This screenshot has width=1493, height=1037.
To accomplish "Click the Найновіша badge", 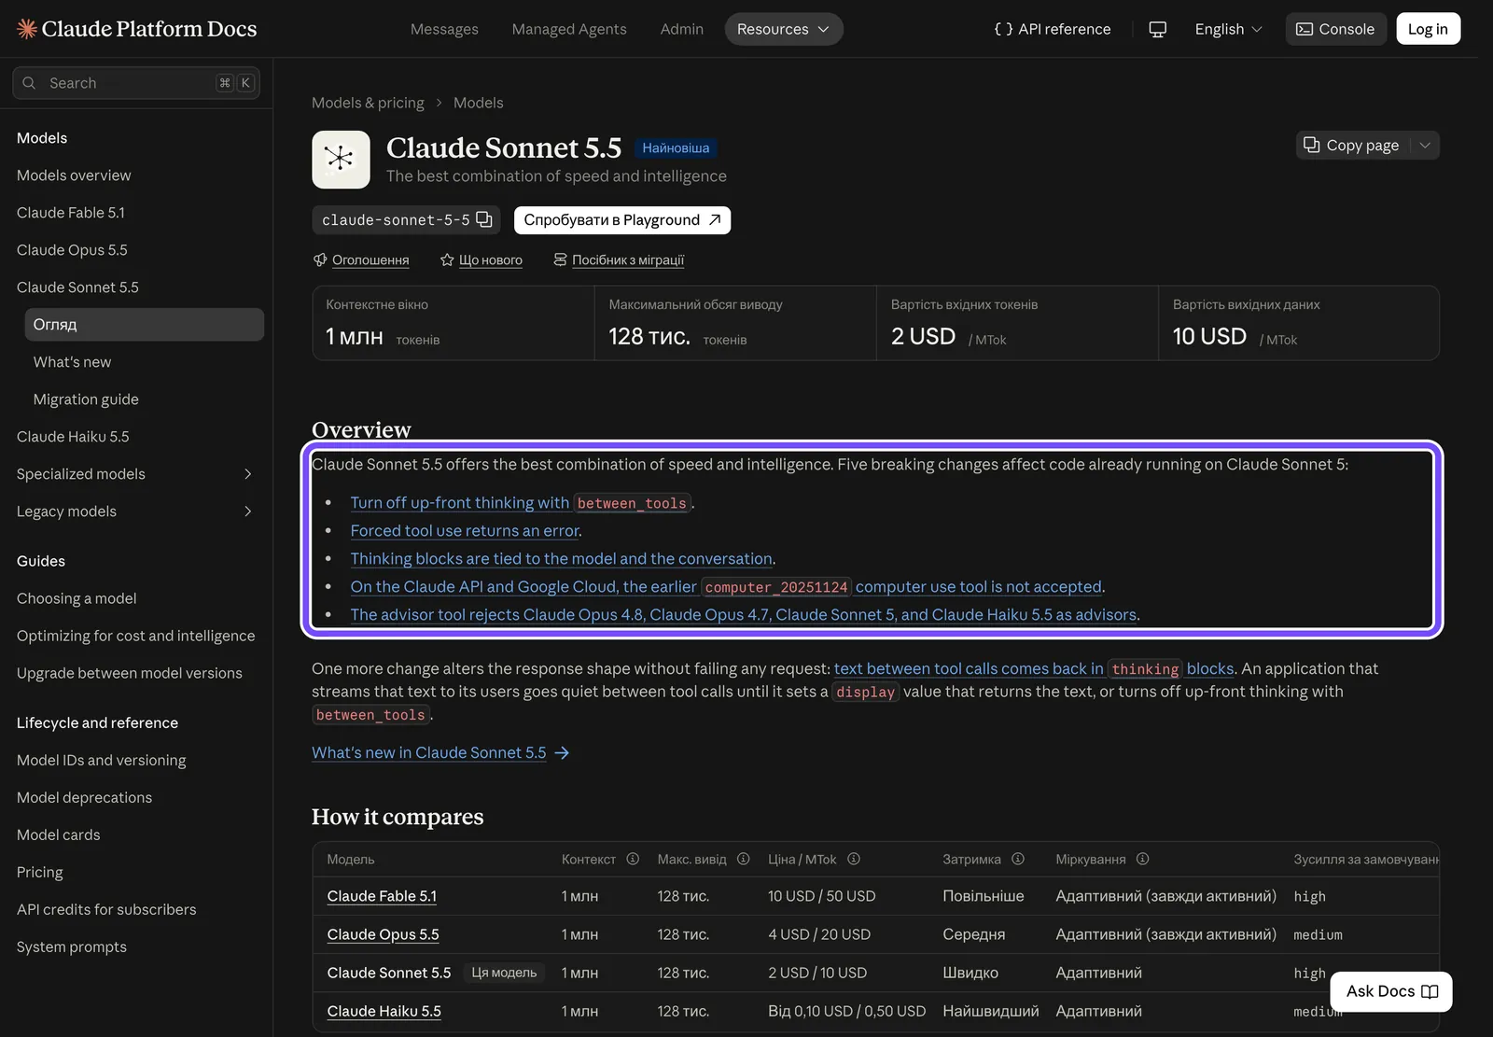I will pyautogui.click(x=676, y=147).
